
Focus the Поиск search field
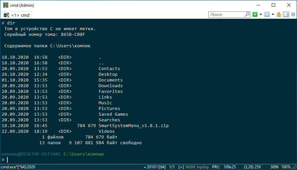click(226, 14)
